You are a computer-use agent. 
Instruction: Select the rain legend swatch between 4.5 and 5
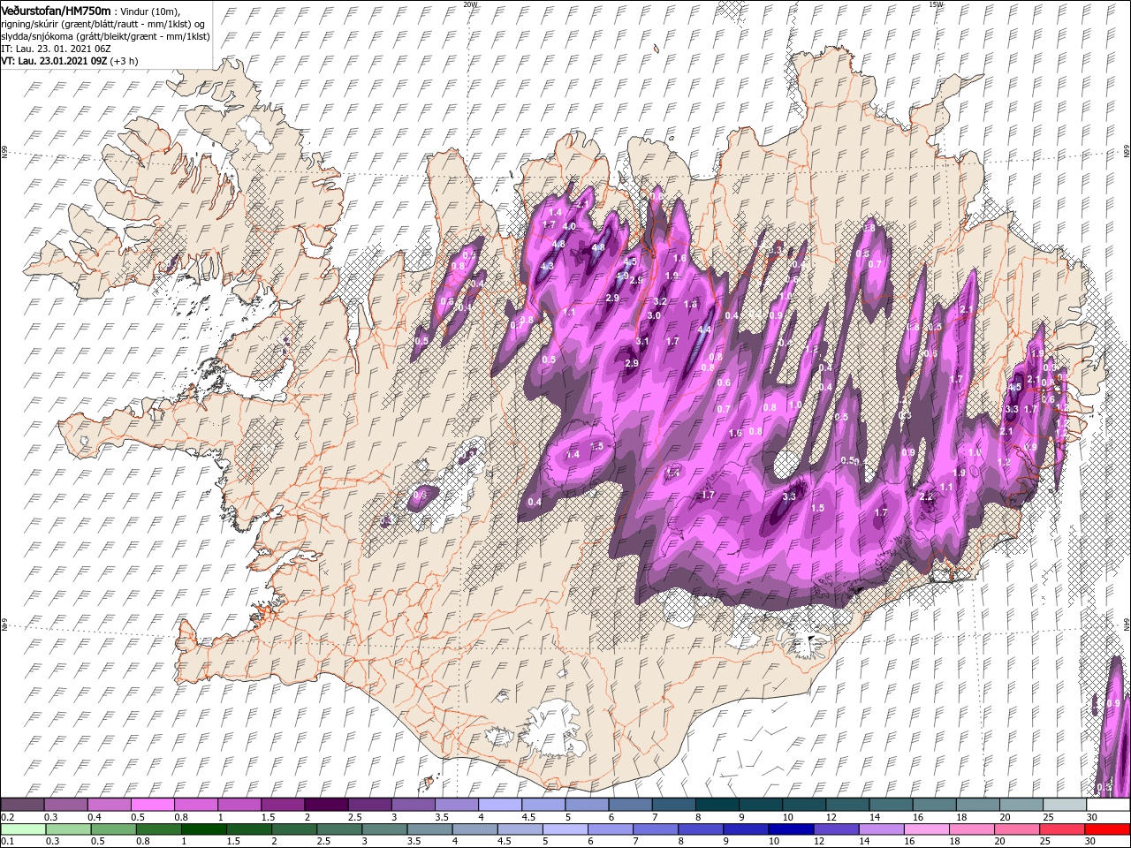pos(519,829)
